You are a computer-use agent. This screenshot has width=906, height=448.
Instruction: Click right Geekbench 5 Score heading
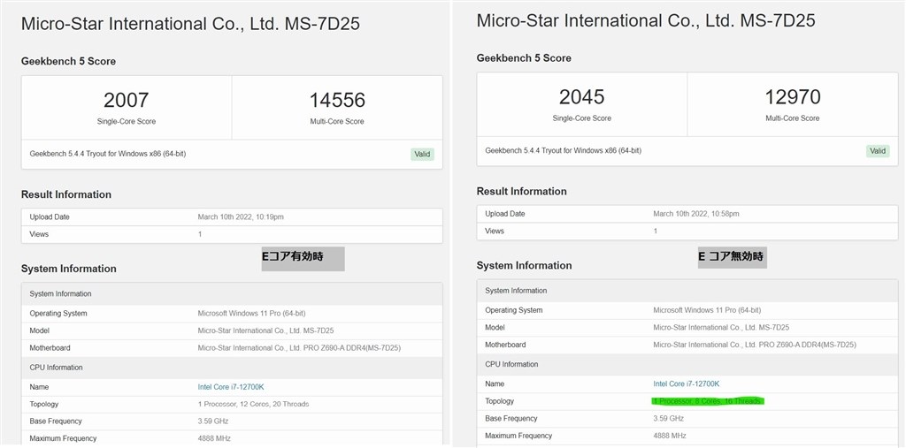point(524,57)
